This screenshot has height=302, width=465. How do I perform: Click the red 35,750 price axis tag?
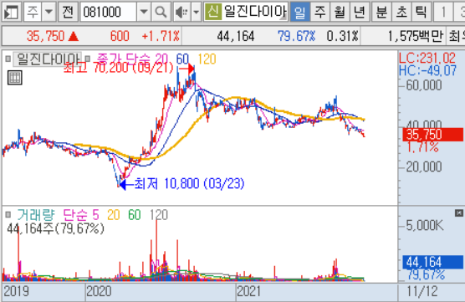coord(432,135)
